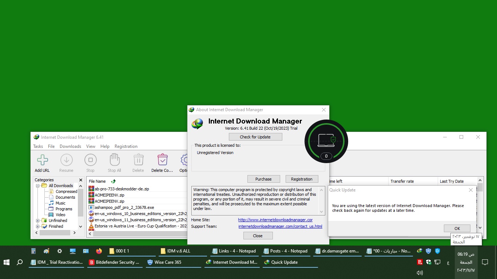Click the Close button in About dialog
Viewport: 497px width, 279px height.
coord(258,236)
